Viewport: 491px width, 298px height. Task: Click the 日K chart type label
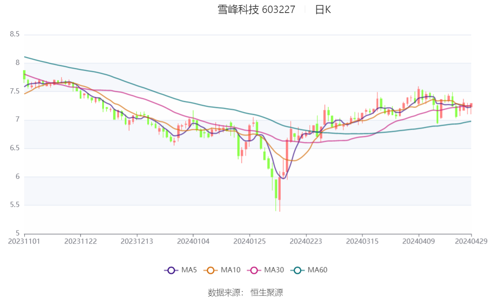323,10
